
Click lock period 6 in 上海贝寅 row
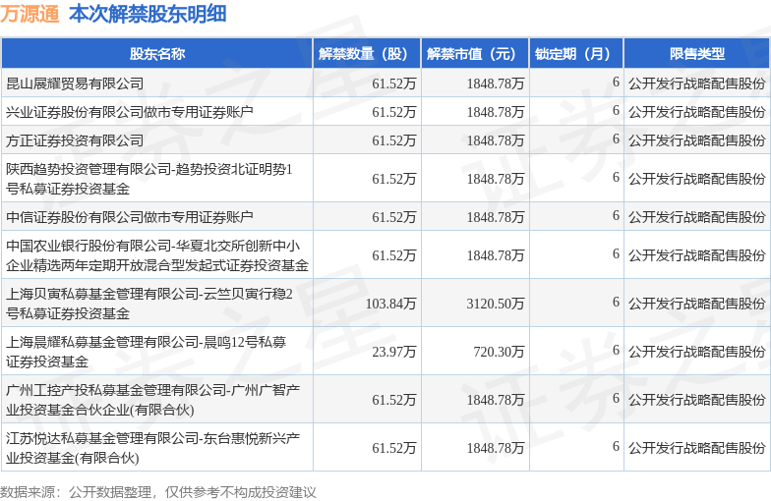(x=616, y=303)
